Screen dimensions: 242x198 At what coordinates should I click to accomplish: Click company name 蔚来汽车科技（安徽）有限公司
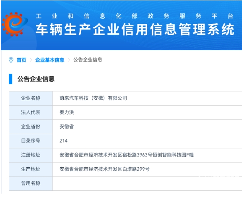point(93,98)
